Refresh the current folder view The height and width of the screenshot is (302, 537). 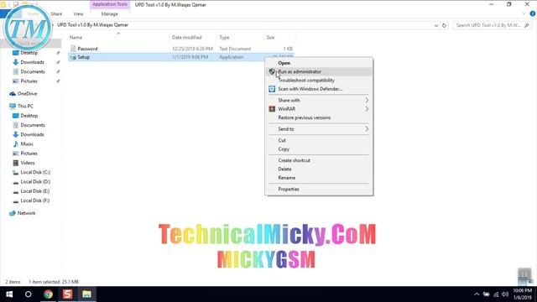(444, 25)
